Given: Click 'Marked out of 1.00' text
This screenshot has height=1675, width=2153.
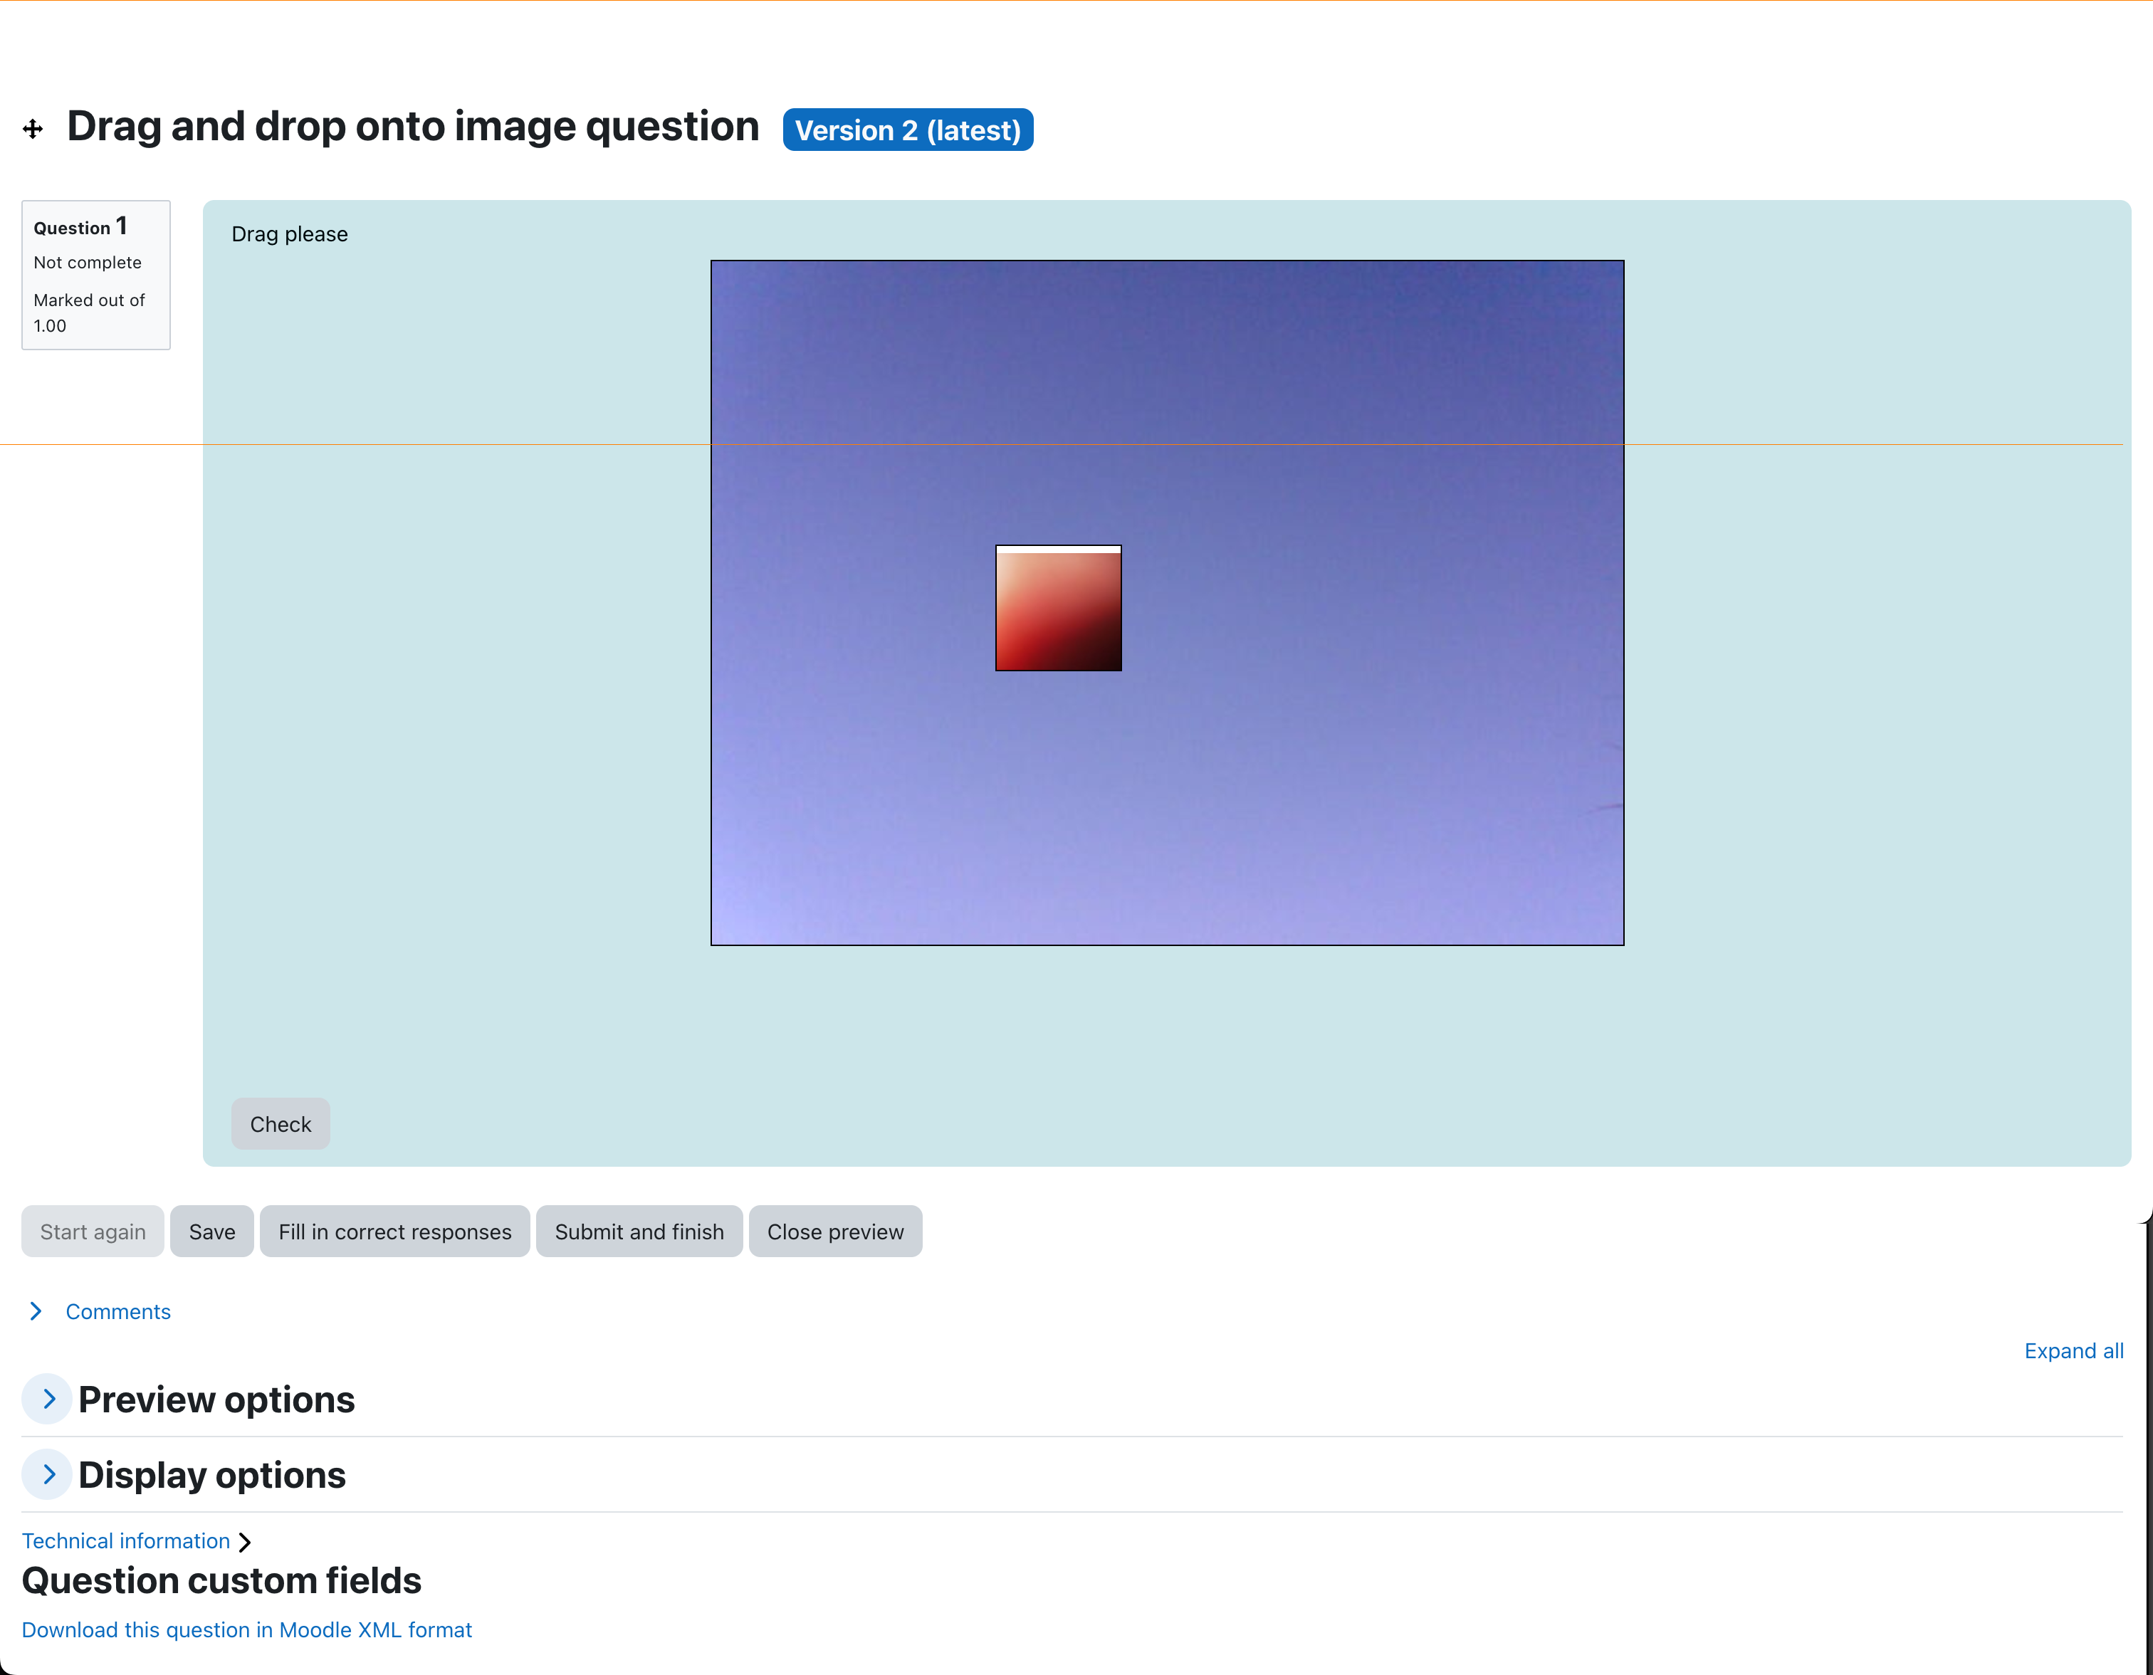Looking at the screenshot, I should point(89,313).
